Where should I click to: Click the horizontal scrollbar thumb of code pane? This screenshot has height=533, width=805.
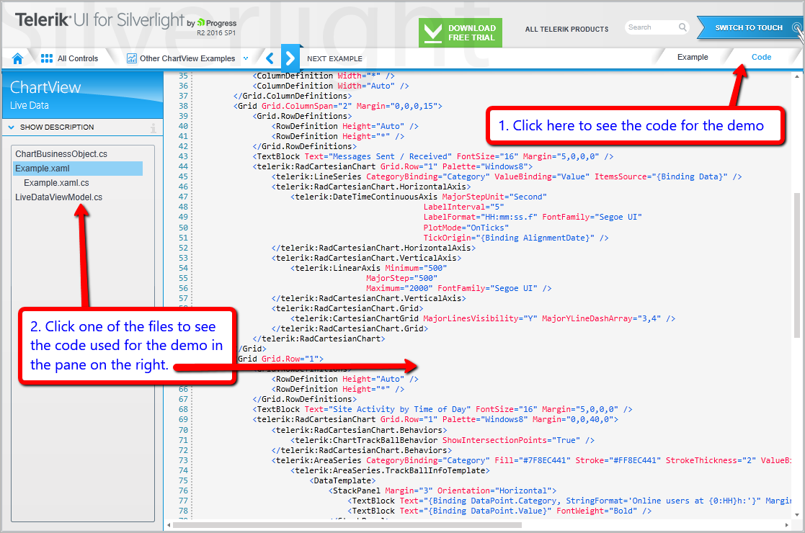point(347,525)
